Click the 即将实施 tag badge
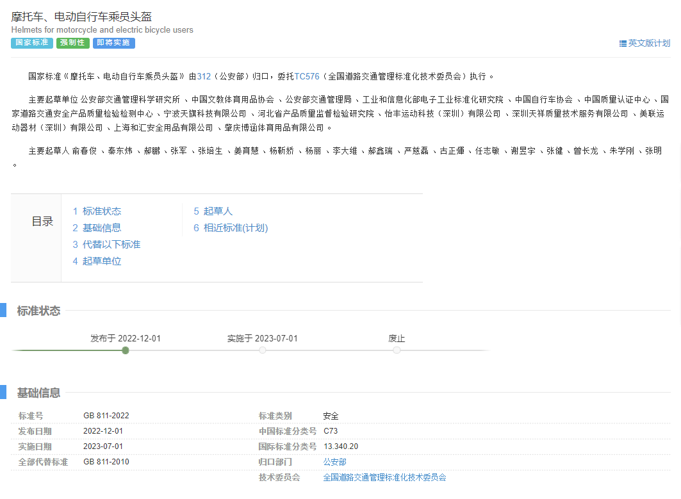681x499 pixels. click(113, 43)
